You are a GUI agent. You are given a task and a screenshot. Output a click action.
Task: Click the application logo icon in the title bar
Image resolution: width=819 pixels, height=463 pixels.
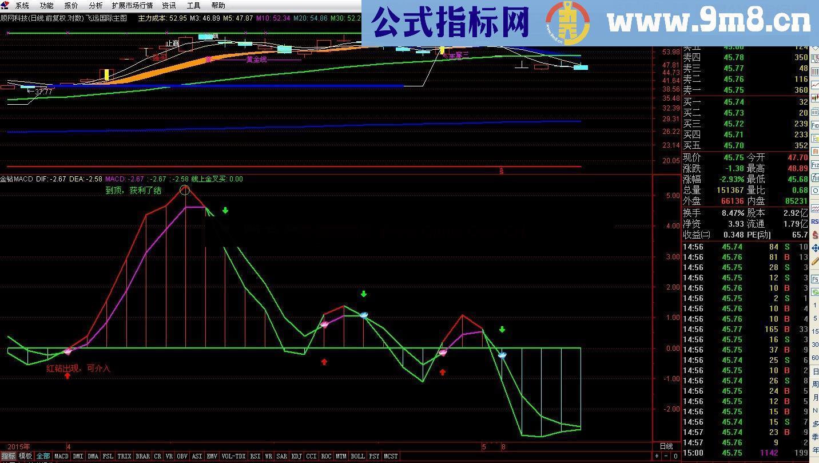tap(5, 5)
